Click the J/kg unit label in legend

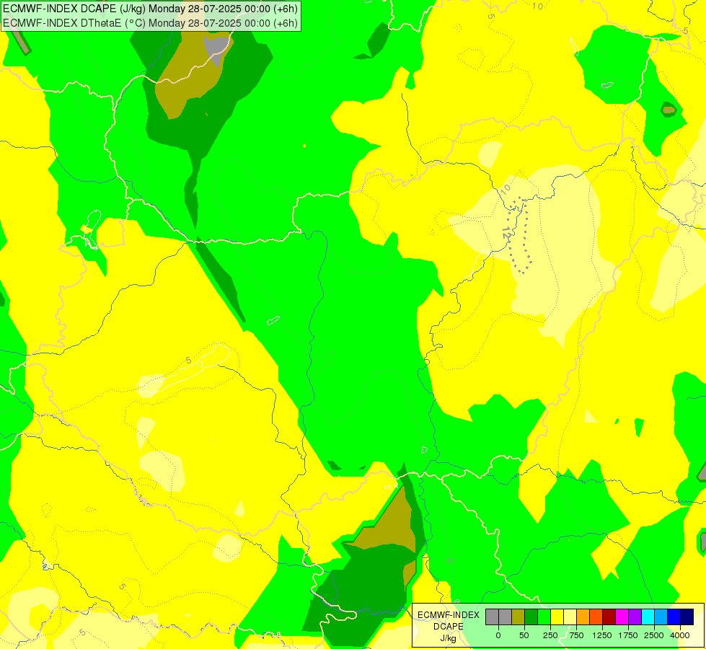(x=449, y=638)
